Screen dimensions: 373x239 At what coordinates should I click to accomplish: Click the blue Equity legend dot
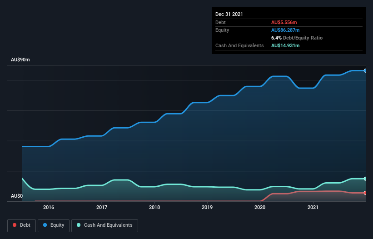(45, 225)
